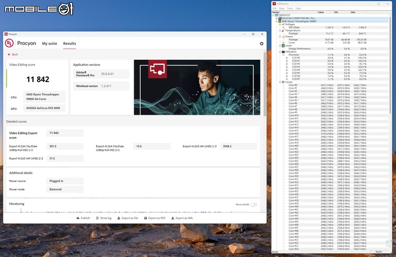
Task: Click AMD Ryzen Threadripper CPU chip icon
Action: [x=280, y=21]
